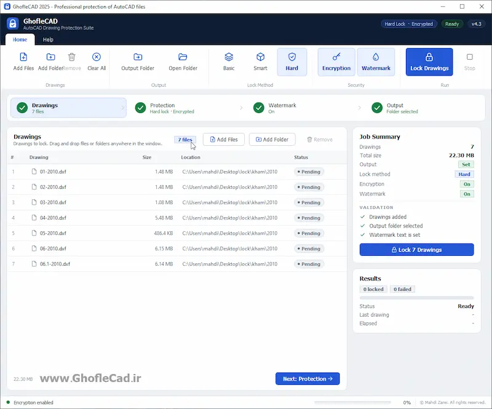Click the Add Folder button in Drawings panel
Image resolution: width=492 pixels, height=409 pixels.
pyautogui.click(x=272, y=140)
